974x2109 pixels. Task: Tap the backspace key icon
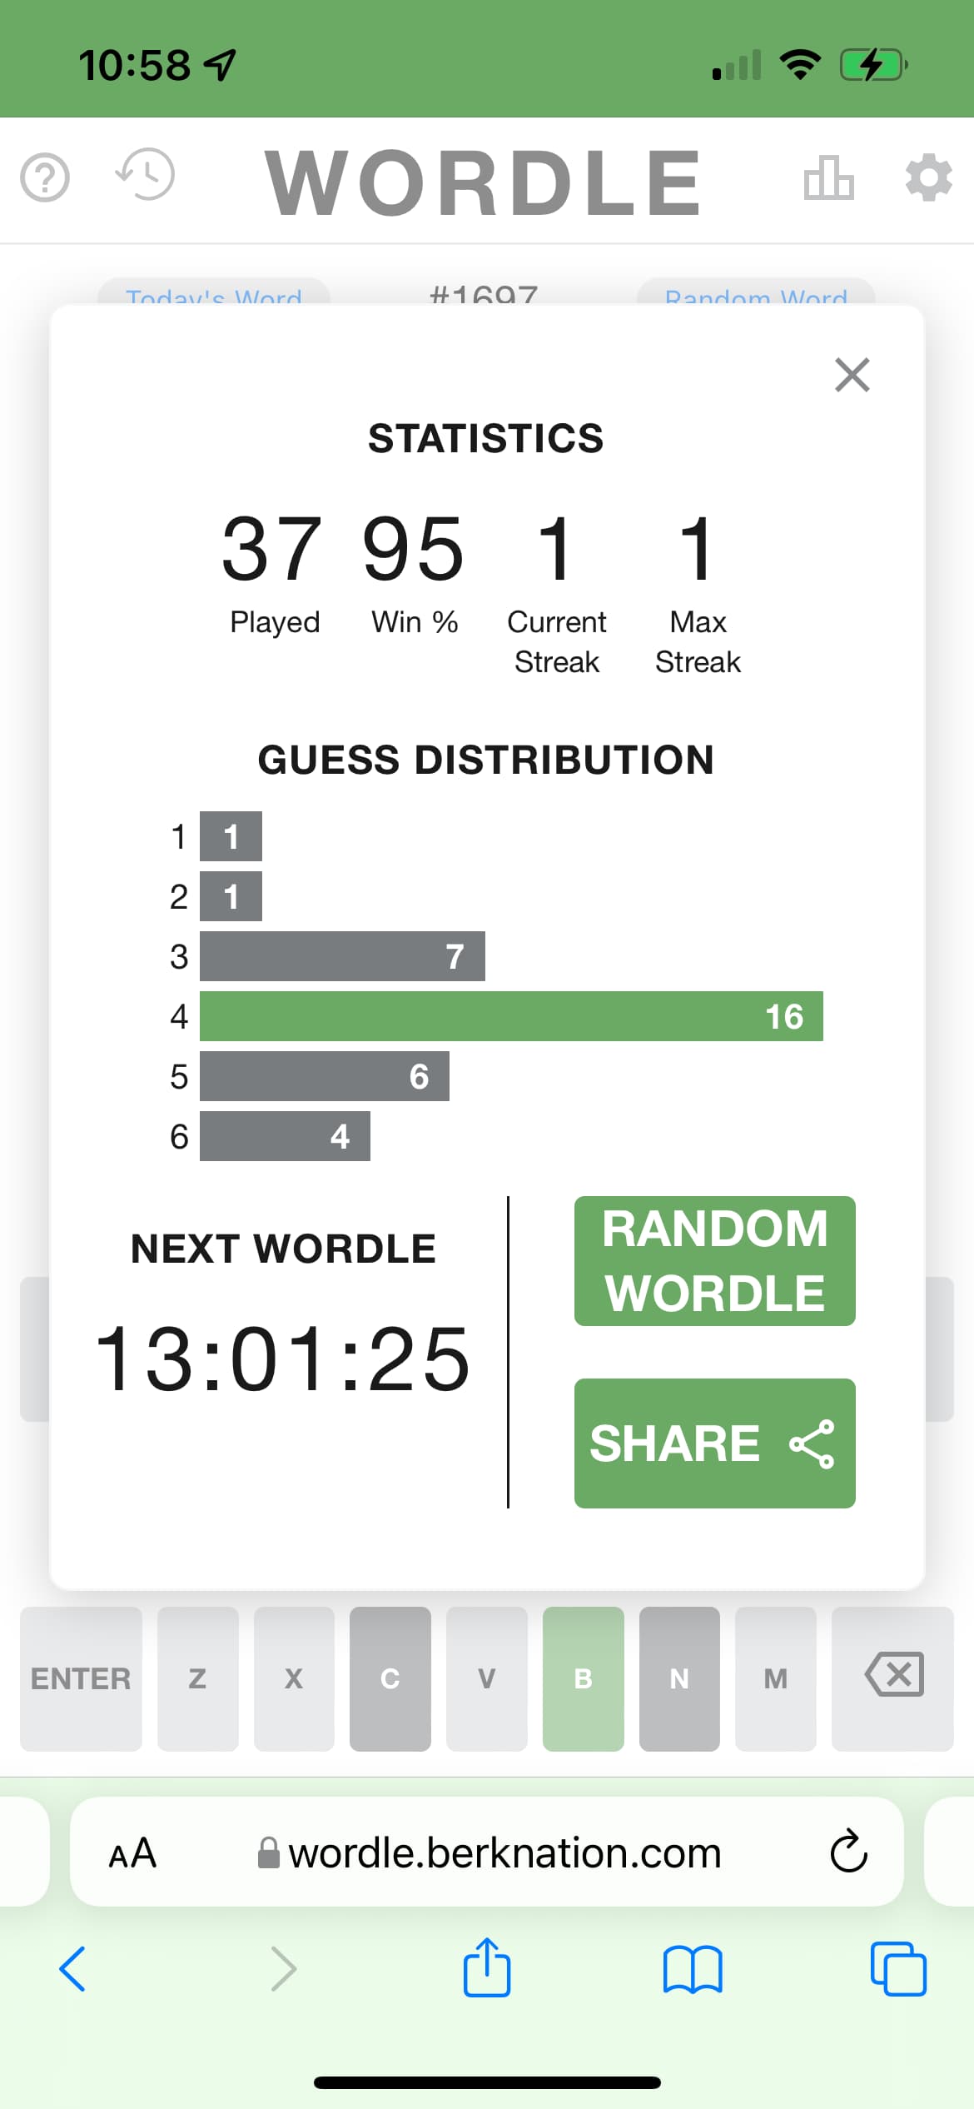pos(893,1678)
